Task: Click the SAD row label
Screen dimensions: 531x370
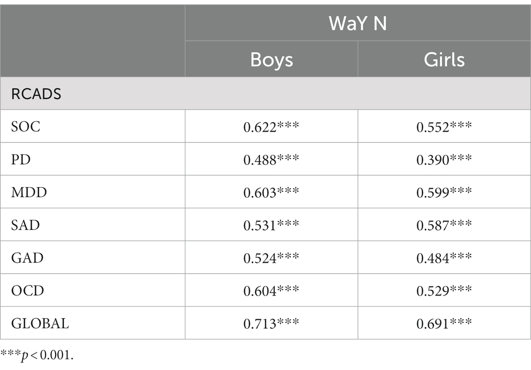Action: (25, 225)
